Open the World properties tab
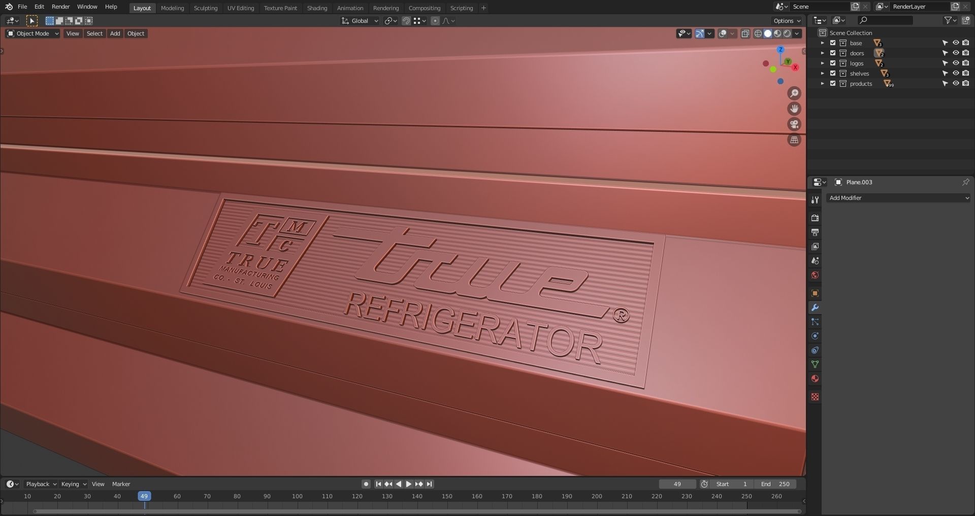 [815, 275]
